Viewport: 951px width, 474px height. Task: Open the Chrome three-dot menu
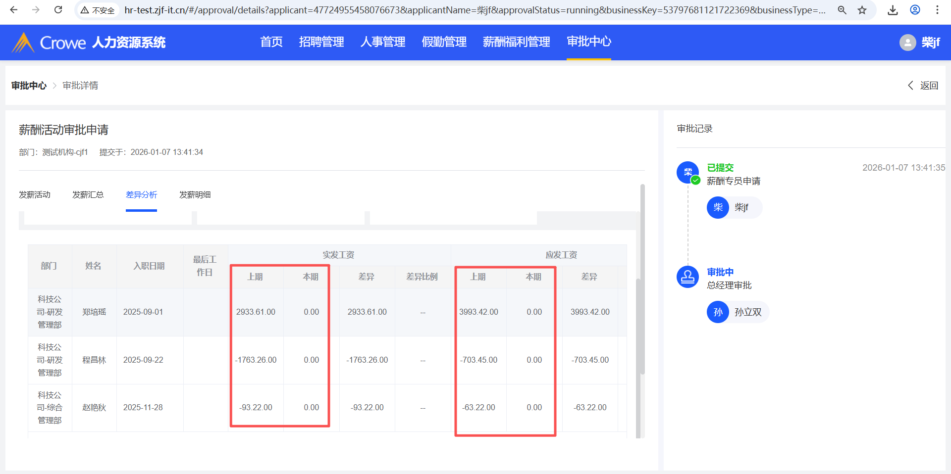(x=937, y=10)
